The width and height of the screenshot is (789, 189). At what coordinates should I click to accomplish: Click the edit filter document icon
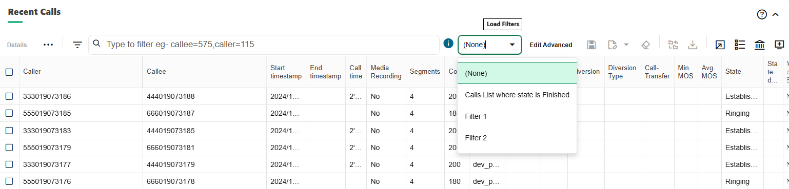click(613, 45)
